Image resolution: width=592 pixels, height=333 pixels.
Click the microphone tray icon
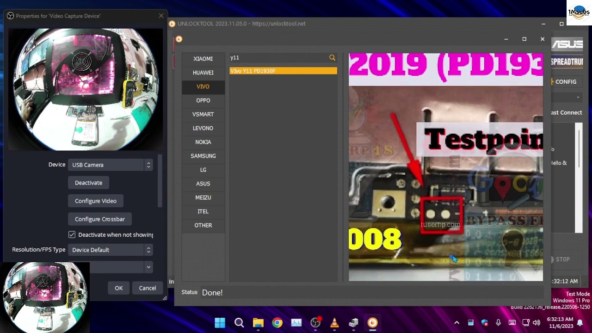pyautogui.click(x=498, y=322)
